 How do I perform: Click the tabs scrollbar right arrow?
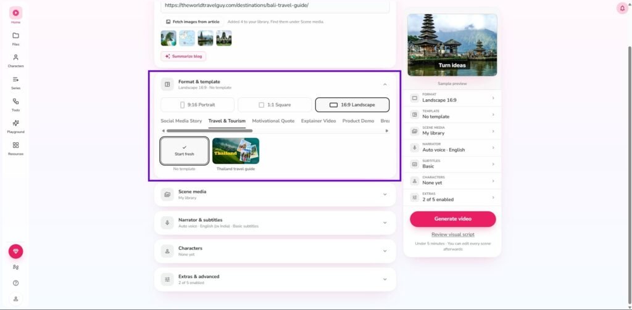coord(387,131)
